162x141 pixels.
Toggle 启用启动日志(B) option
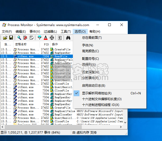109,86
